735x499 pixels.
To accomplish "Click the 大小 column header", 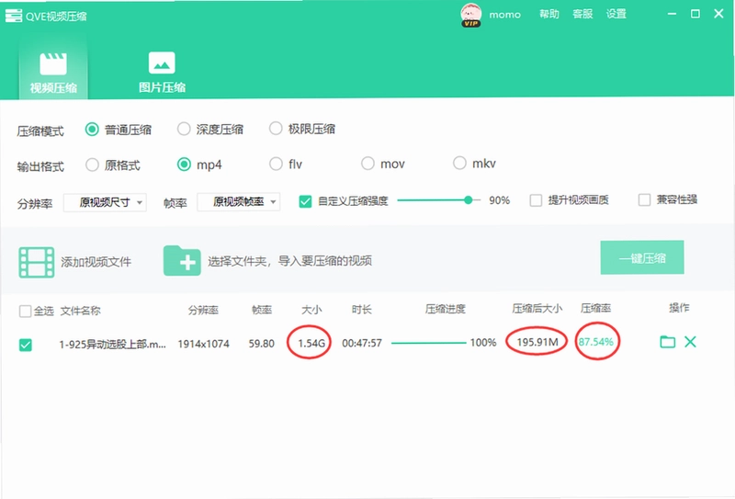I will click(311, 310).
